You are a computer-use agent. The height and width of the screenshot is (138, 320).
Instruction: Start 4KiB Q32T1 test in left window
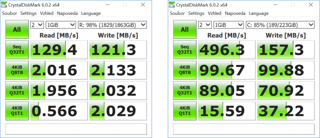(17, 90)
